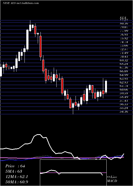Screen dimensions: 133x186
Task: Click the 80.16 price axis label
Action: point(124,23)
